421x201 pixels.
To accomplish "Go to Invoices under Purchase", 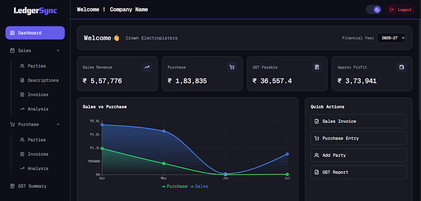I will pyautogui.click(x=38, y=154).
